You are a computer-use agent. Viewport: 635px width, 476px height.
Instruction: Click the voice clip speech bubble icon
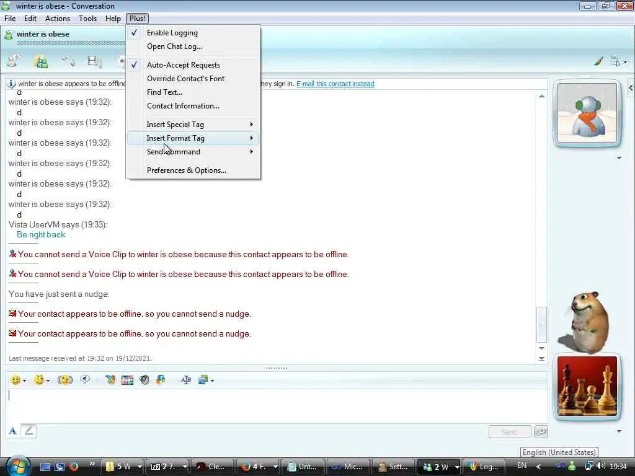tap(85, 380)
